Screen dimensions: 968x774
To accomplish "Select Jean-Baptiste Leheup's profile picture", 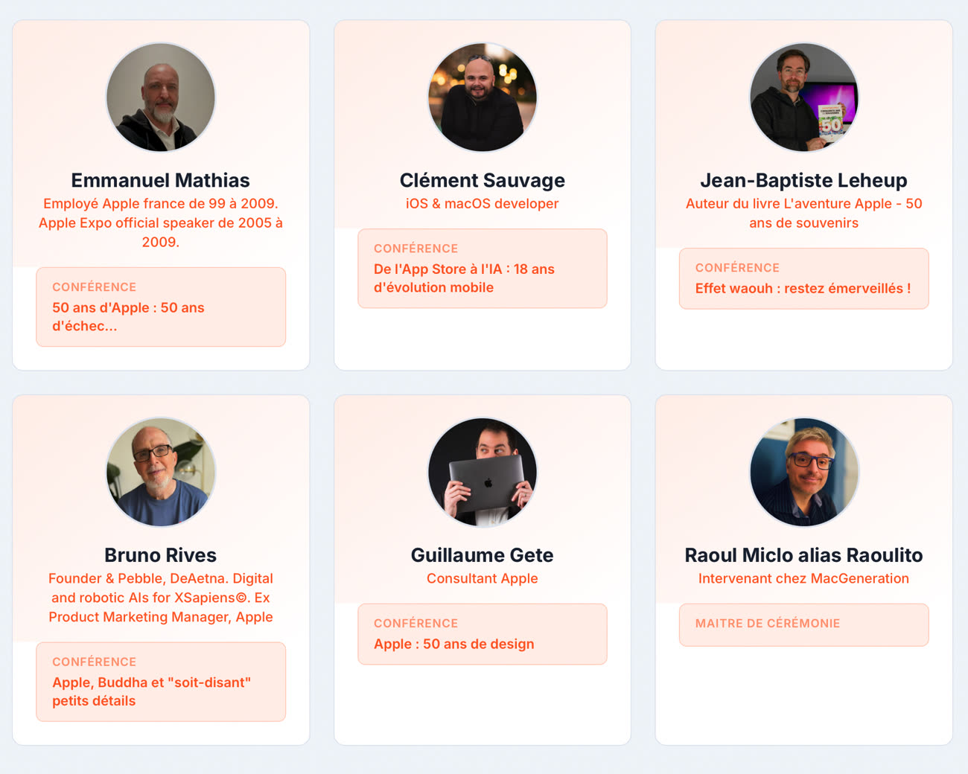I will [804, 97].
